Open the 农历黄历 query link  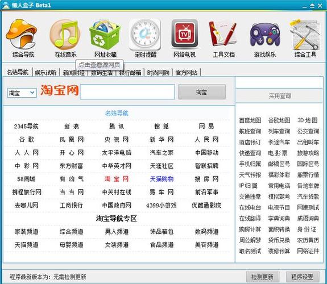[x=308, y=240]
